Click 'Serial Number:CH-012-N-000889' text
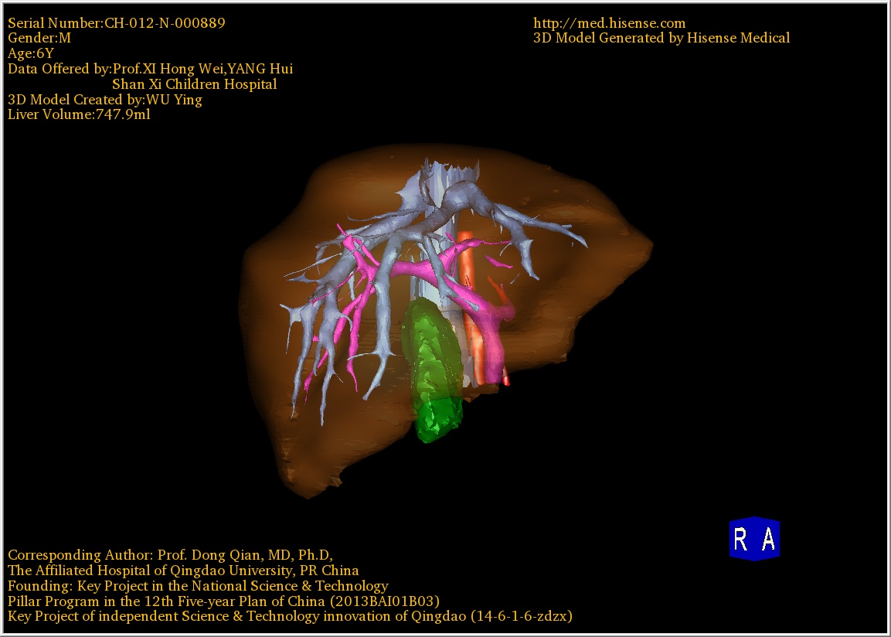Image resolution: width=891 pixels, height=637 pixels. (117, 22)
